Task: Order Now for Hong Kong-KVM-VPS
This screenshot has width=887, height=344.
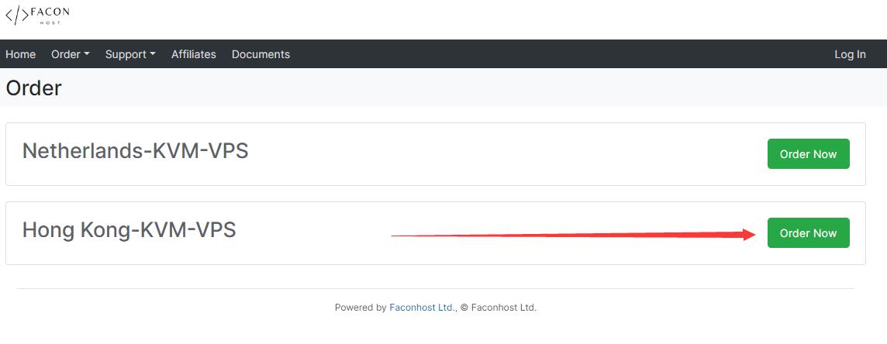Action: coord(809,232)
